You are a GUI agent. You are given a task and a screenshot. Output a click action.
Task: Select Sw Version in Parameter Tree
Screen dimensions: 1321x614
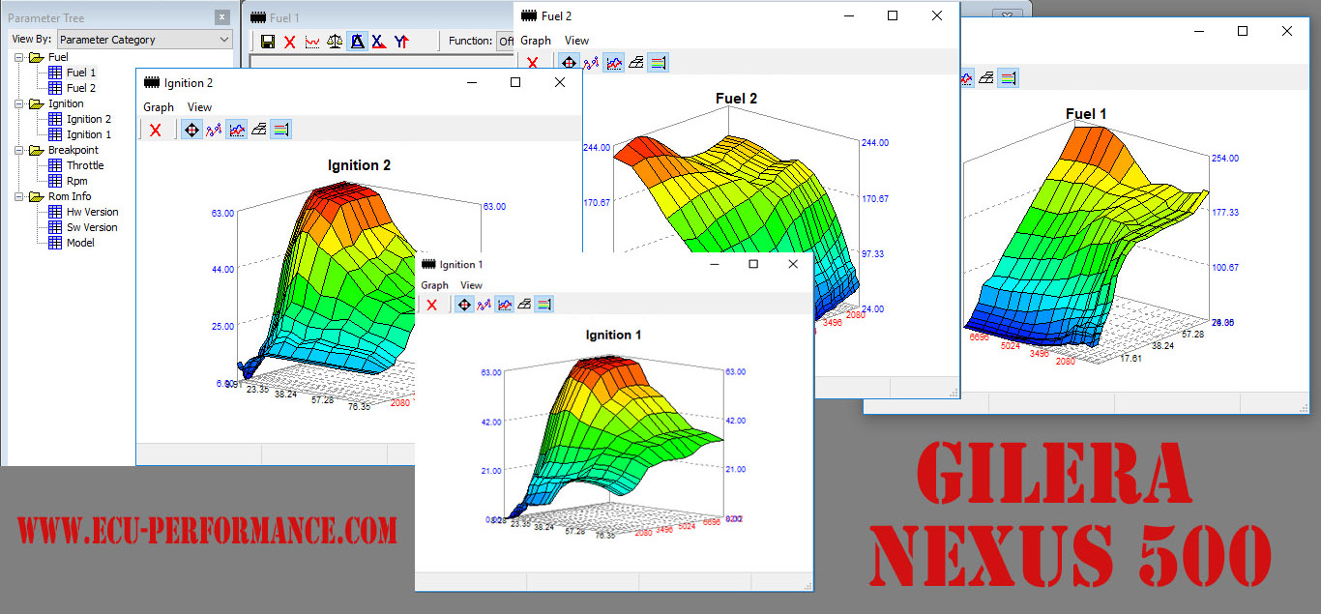92,227
